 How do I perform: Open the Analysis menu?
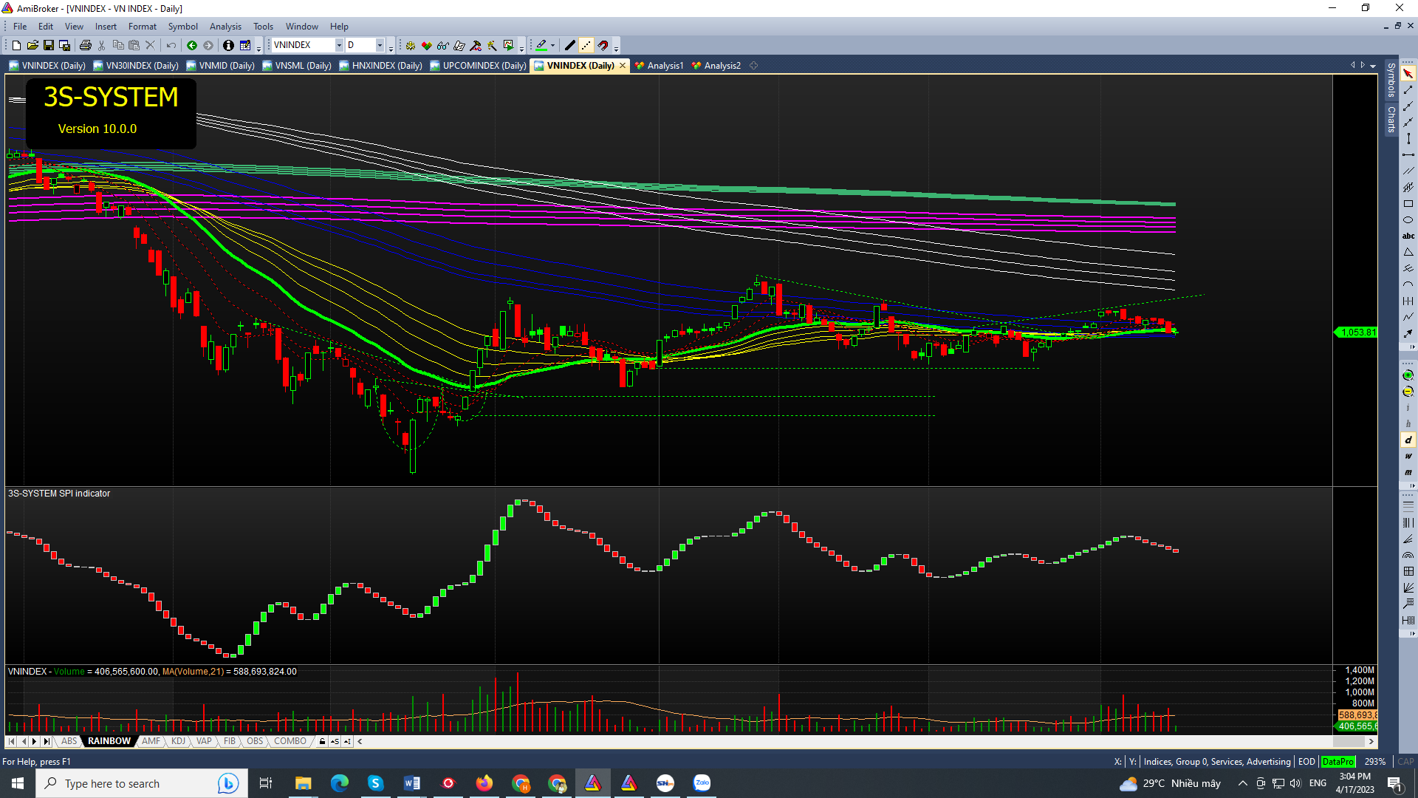click(x=225, y=27)
